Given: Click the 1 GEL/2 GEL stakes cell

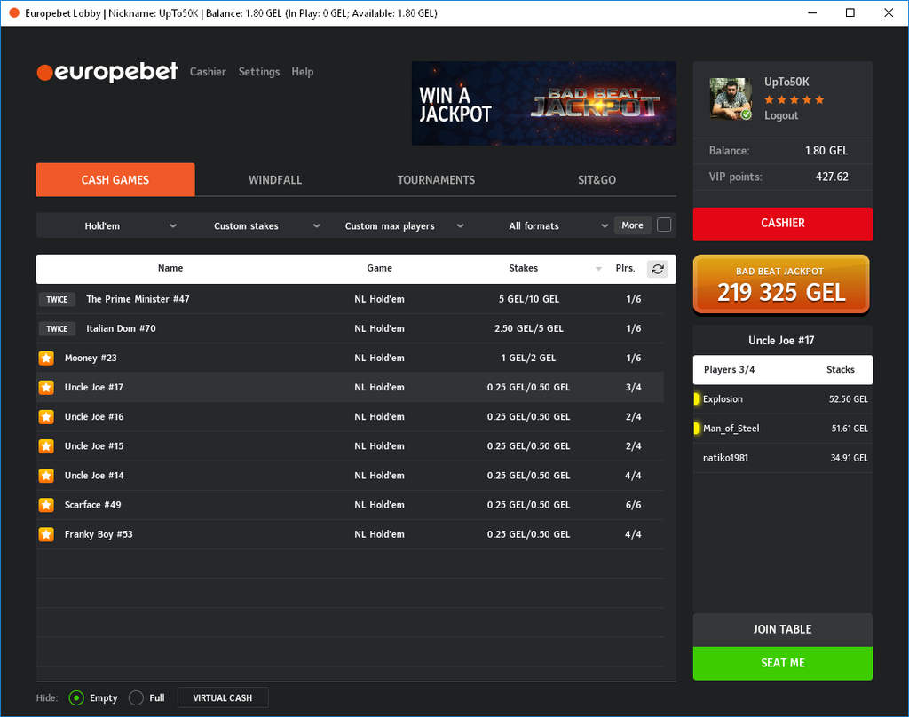Looking at the screenshot, I should 529,358.
